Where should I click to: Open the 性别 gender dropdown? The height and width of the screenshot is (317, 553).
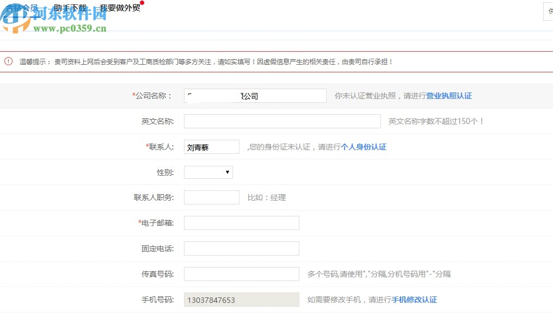(x=208, y=172)
